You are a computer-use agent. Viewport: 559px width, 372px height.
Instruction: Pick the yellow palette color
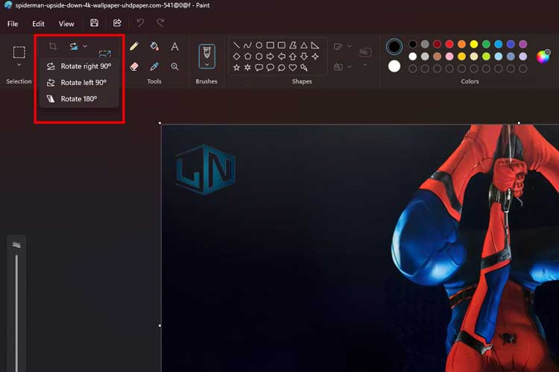[474, 44]
